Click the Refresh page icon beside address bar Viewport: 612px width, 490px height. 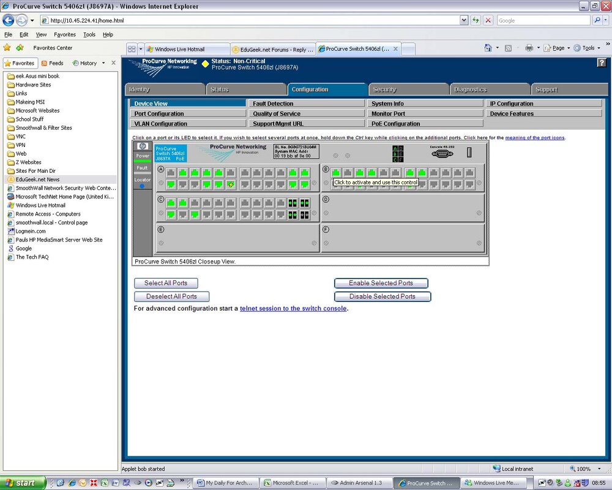[476, 20]
